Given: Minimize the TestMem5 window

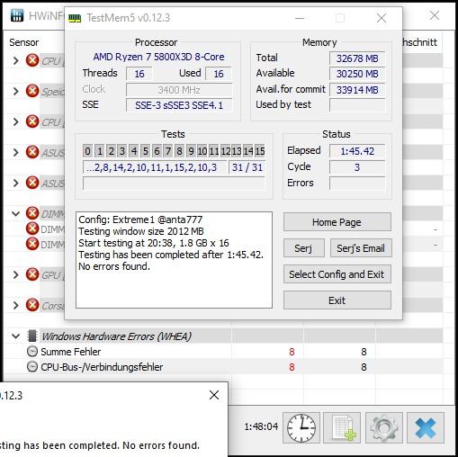Looking at the screenshot, I should pos(300,18).
